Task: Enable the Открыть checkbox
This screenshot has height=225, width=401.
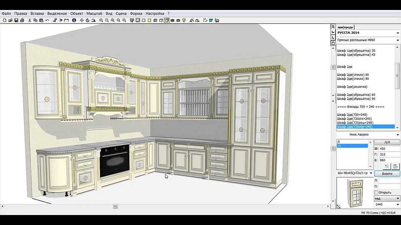Action: tap(376, 192)
